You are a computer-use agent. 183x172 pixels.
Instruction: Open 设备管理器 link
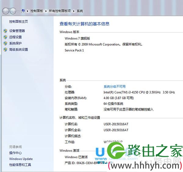(17, 31)
